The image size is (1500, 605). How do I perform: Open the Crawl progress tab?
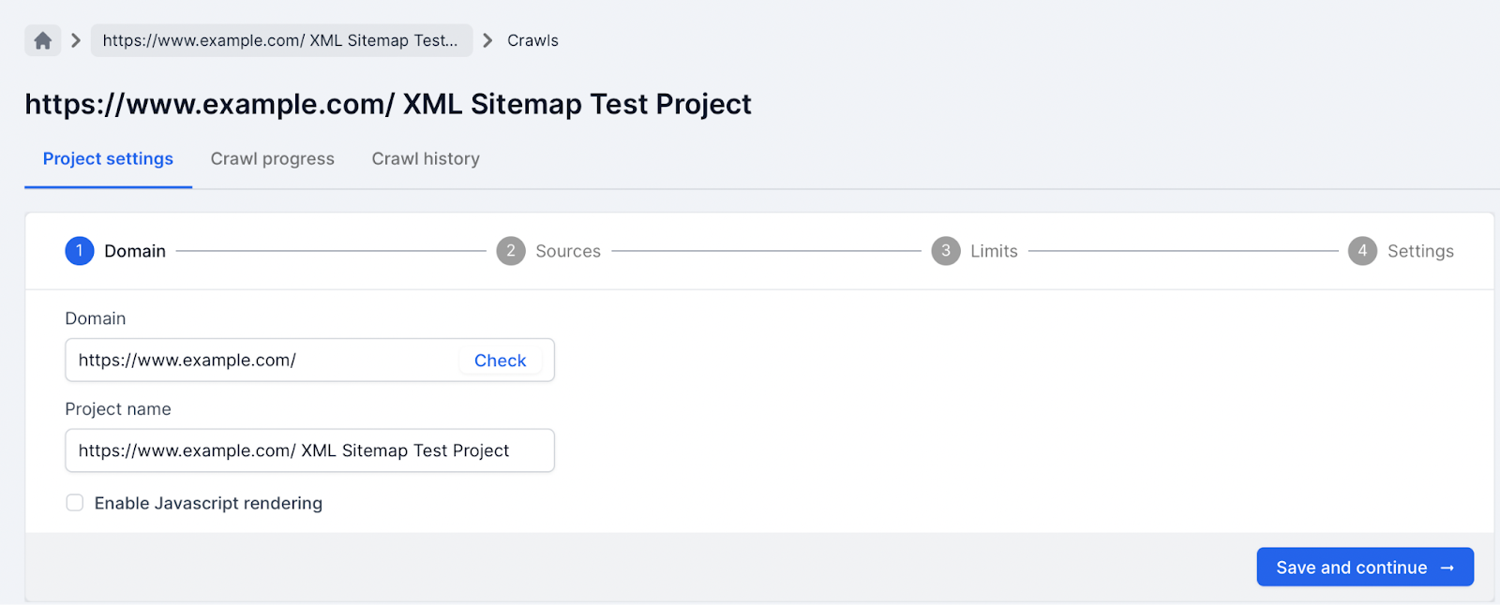click(273, 159)
